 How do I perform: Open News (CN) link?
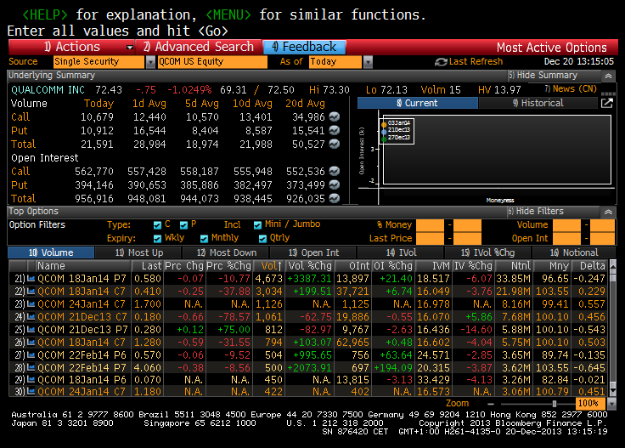pos(571,89)
